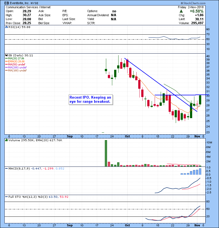The width and height of the screenshot is (219, 228).
Task: Select the Open price 28.29
Action: 27,11
